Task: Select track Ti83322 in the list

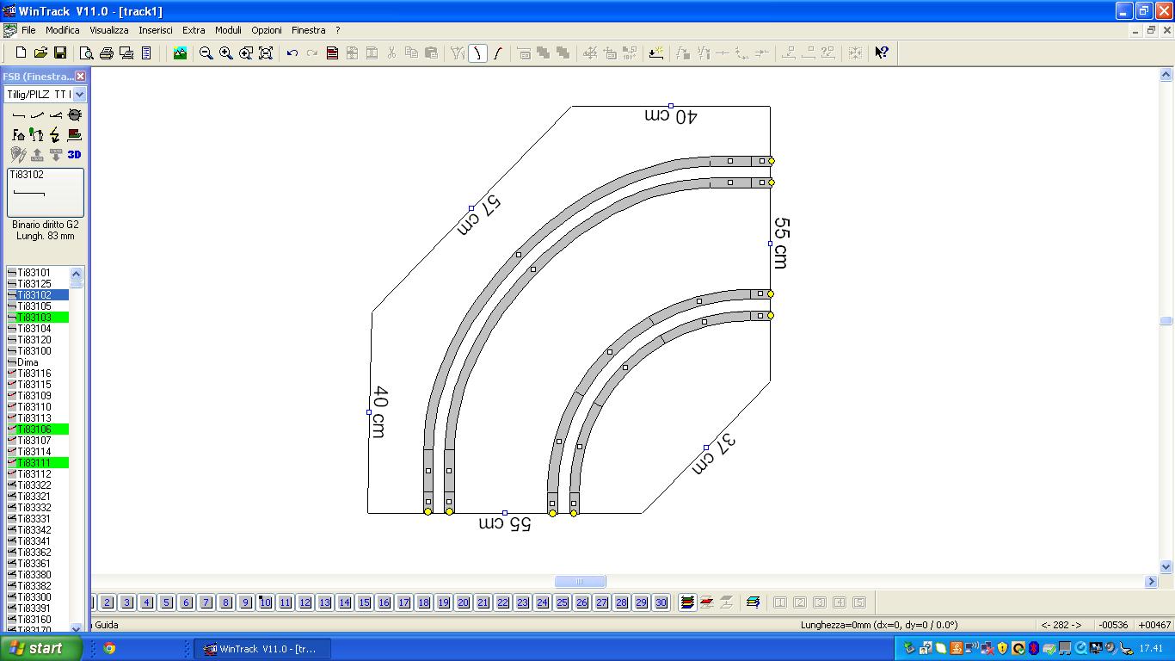Action: coord(38,485)
